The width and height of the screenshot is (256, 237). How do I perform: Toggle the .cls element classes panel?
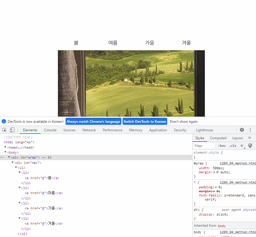pos(232,146)
